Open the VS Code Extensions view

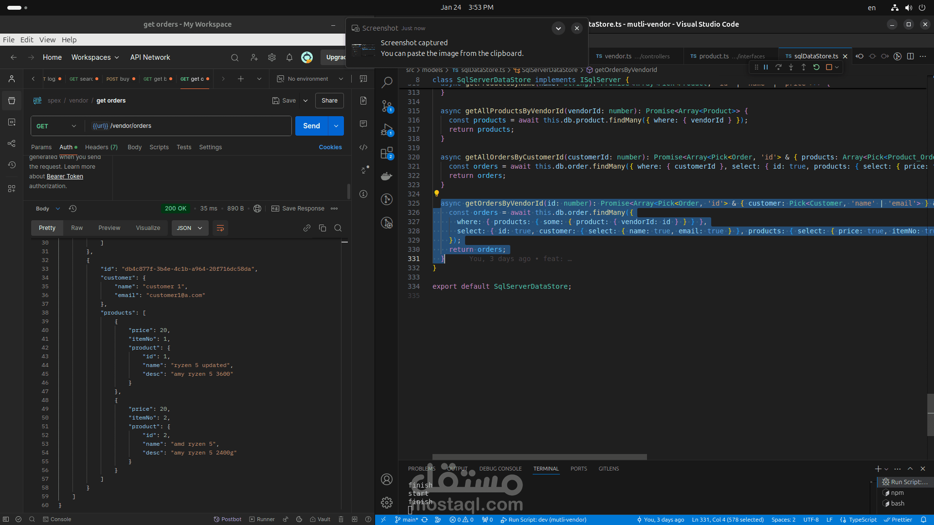tap(387, 154)
